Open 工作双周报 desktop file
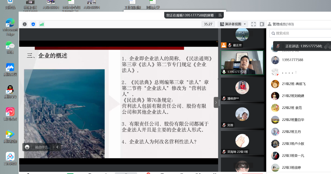This screenshot has width=331, height=174. click(x=133, y=5)
